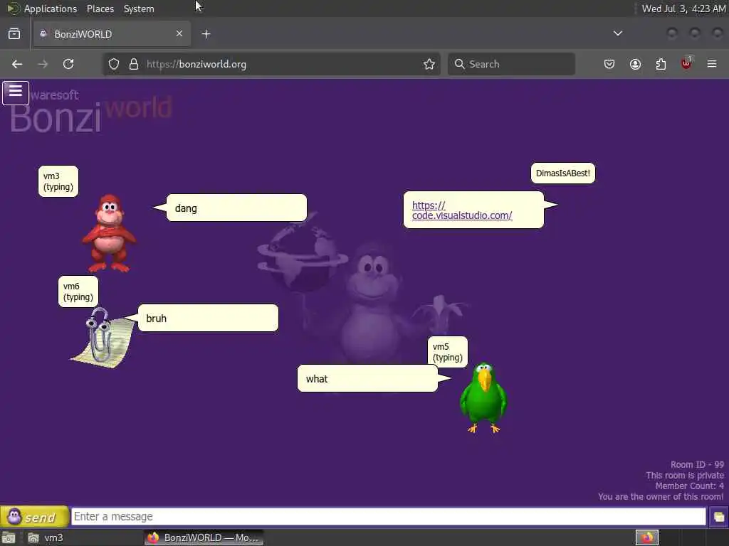Reload the bonziworld.org page
The height and width of the screenshot is (546, 729).
click(68, 64)
